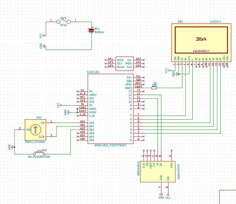Click the BREAKOUT1 reference label

click(x=139, y=168)
